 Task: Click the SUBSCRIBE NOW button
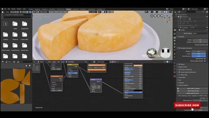tap(187, 106)
